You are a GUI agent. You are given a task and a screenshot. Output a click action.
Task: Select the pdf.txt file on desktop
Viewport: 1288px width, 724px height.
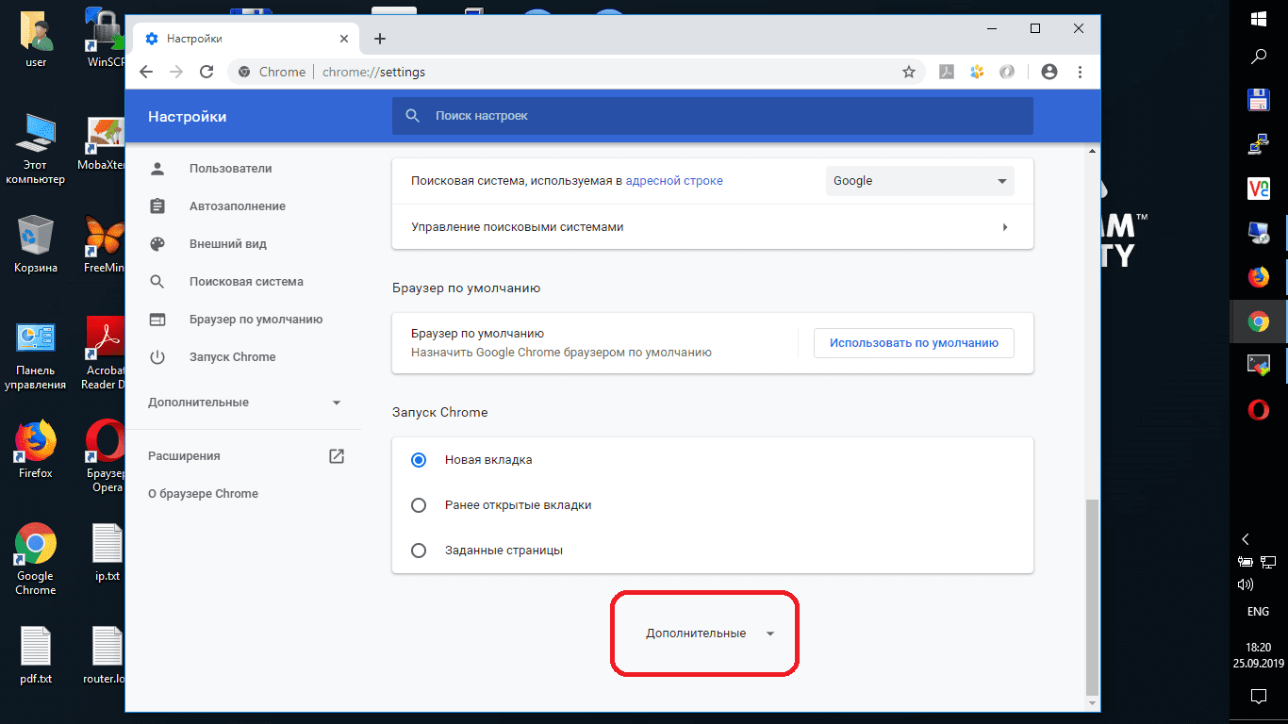36,655
